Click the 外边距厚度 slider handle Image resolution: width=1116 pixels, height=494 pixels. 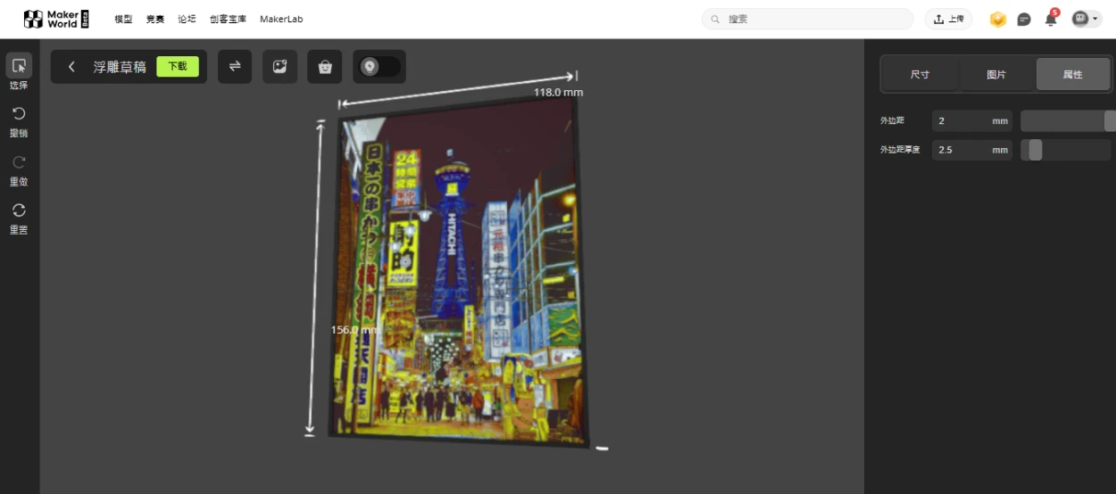click(1035, 150)
